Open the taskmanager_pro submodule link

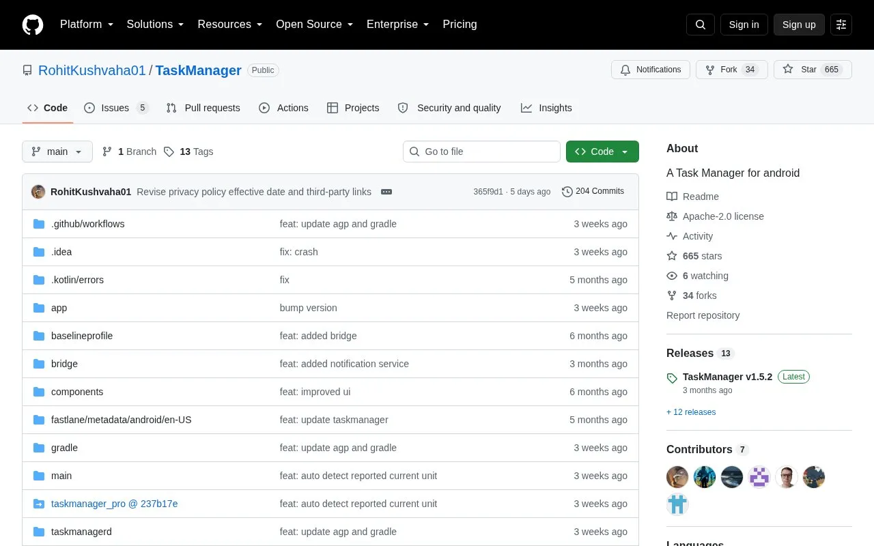(114, 504)
